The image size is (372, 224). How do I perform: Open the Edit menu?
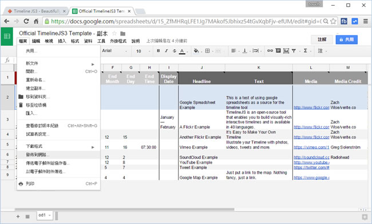pos(36,41)
